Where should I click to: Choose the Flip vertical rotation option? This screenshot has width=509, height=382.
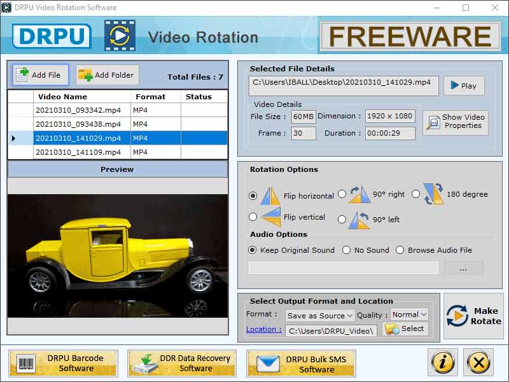point(252,217)
